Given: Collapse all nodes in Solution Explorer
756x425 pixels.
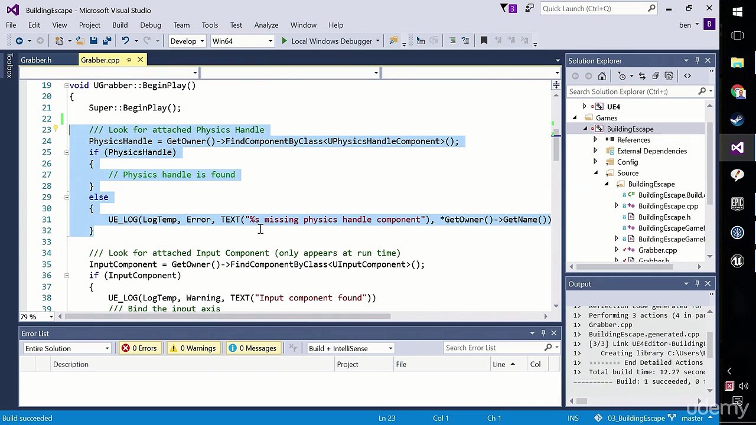Looking at the screenshot, I should coord(656,76).
